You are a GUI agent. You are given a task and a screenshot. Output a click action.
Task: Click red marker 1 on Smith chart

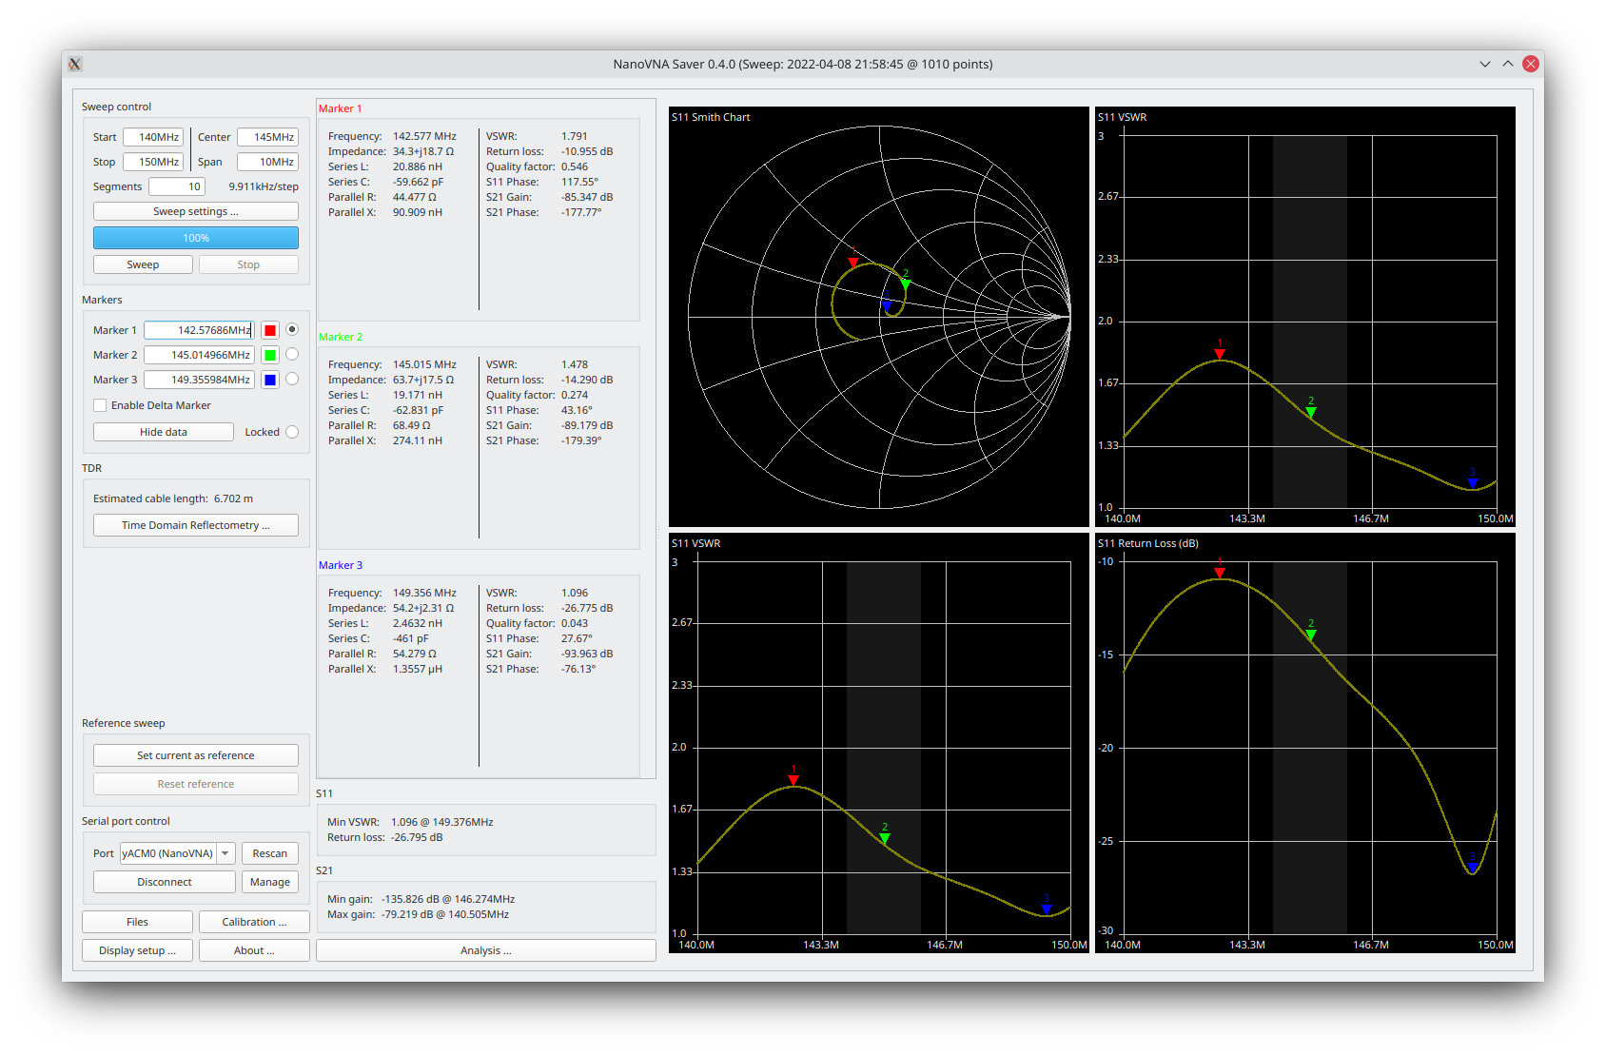pyautogui.click(x=853, y=262)
